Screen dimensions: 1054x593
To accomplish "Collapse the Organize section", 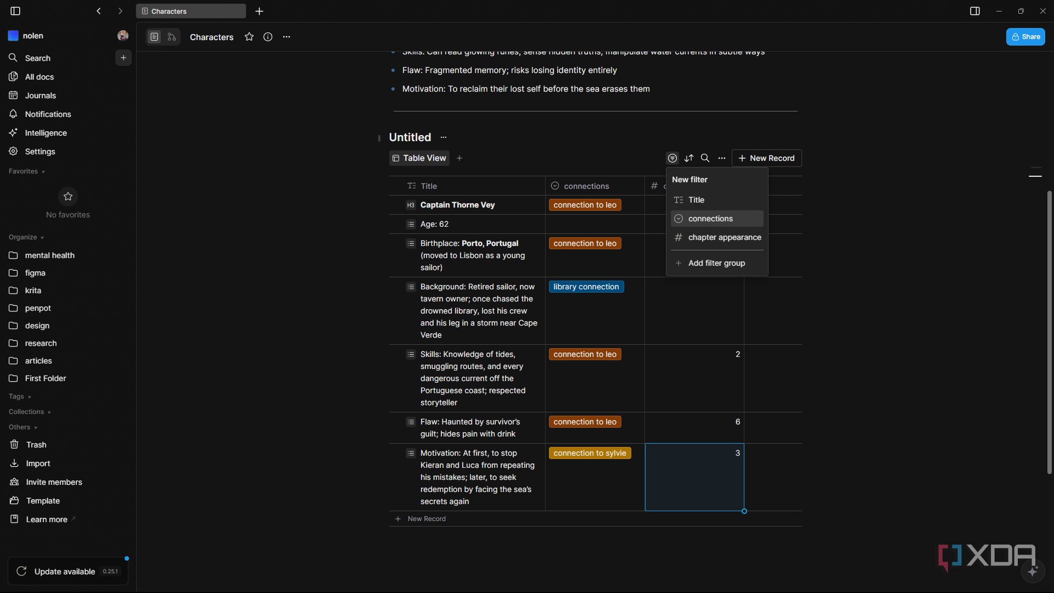I will click(x=26, y=237).
